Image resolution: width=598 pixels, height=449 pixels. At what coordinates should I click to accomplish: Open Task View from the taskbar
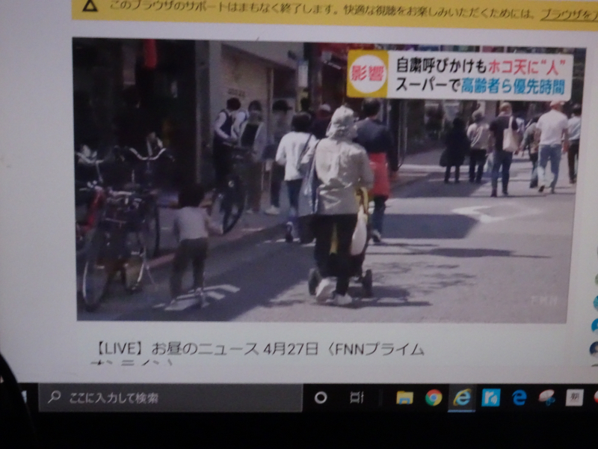coord(357,398)
